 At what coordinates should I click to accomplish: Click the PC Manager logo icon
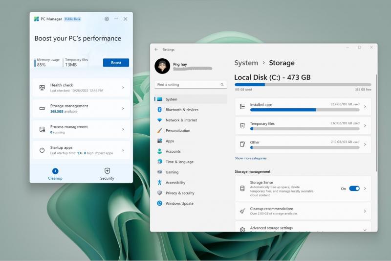click(x=37, y=19)
